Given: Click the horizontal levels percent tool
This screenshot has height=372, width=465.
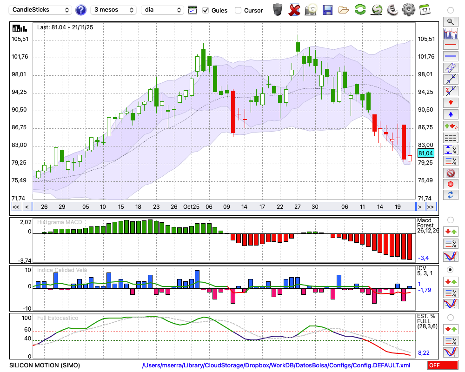Looking at the screenshot, I should [451, 161].
